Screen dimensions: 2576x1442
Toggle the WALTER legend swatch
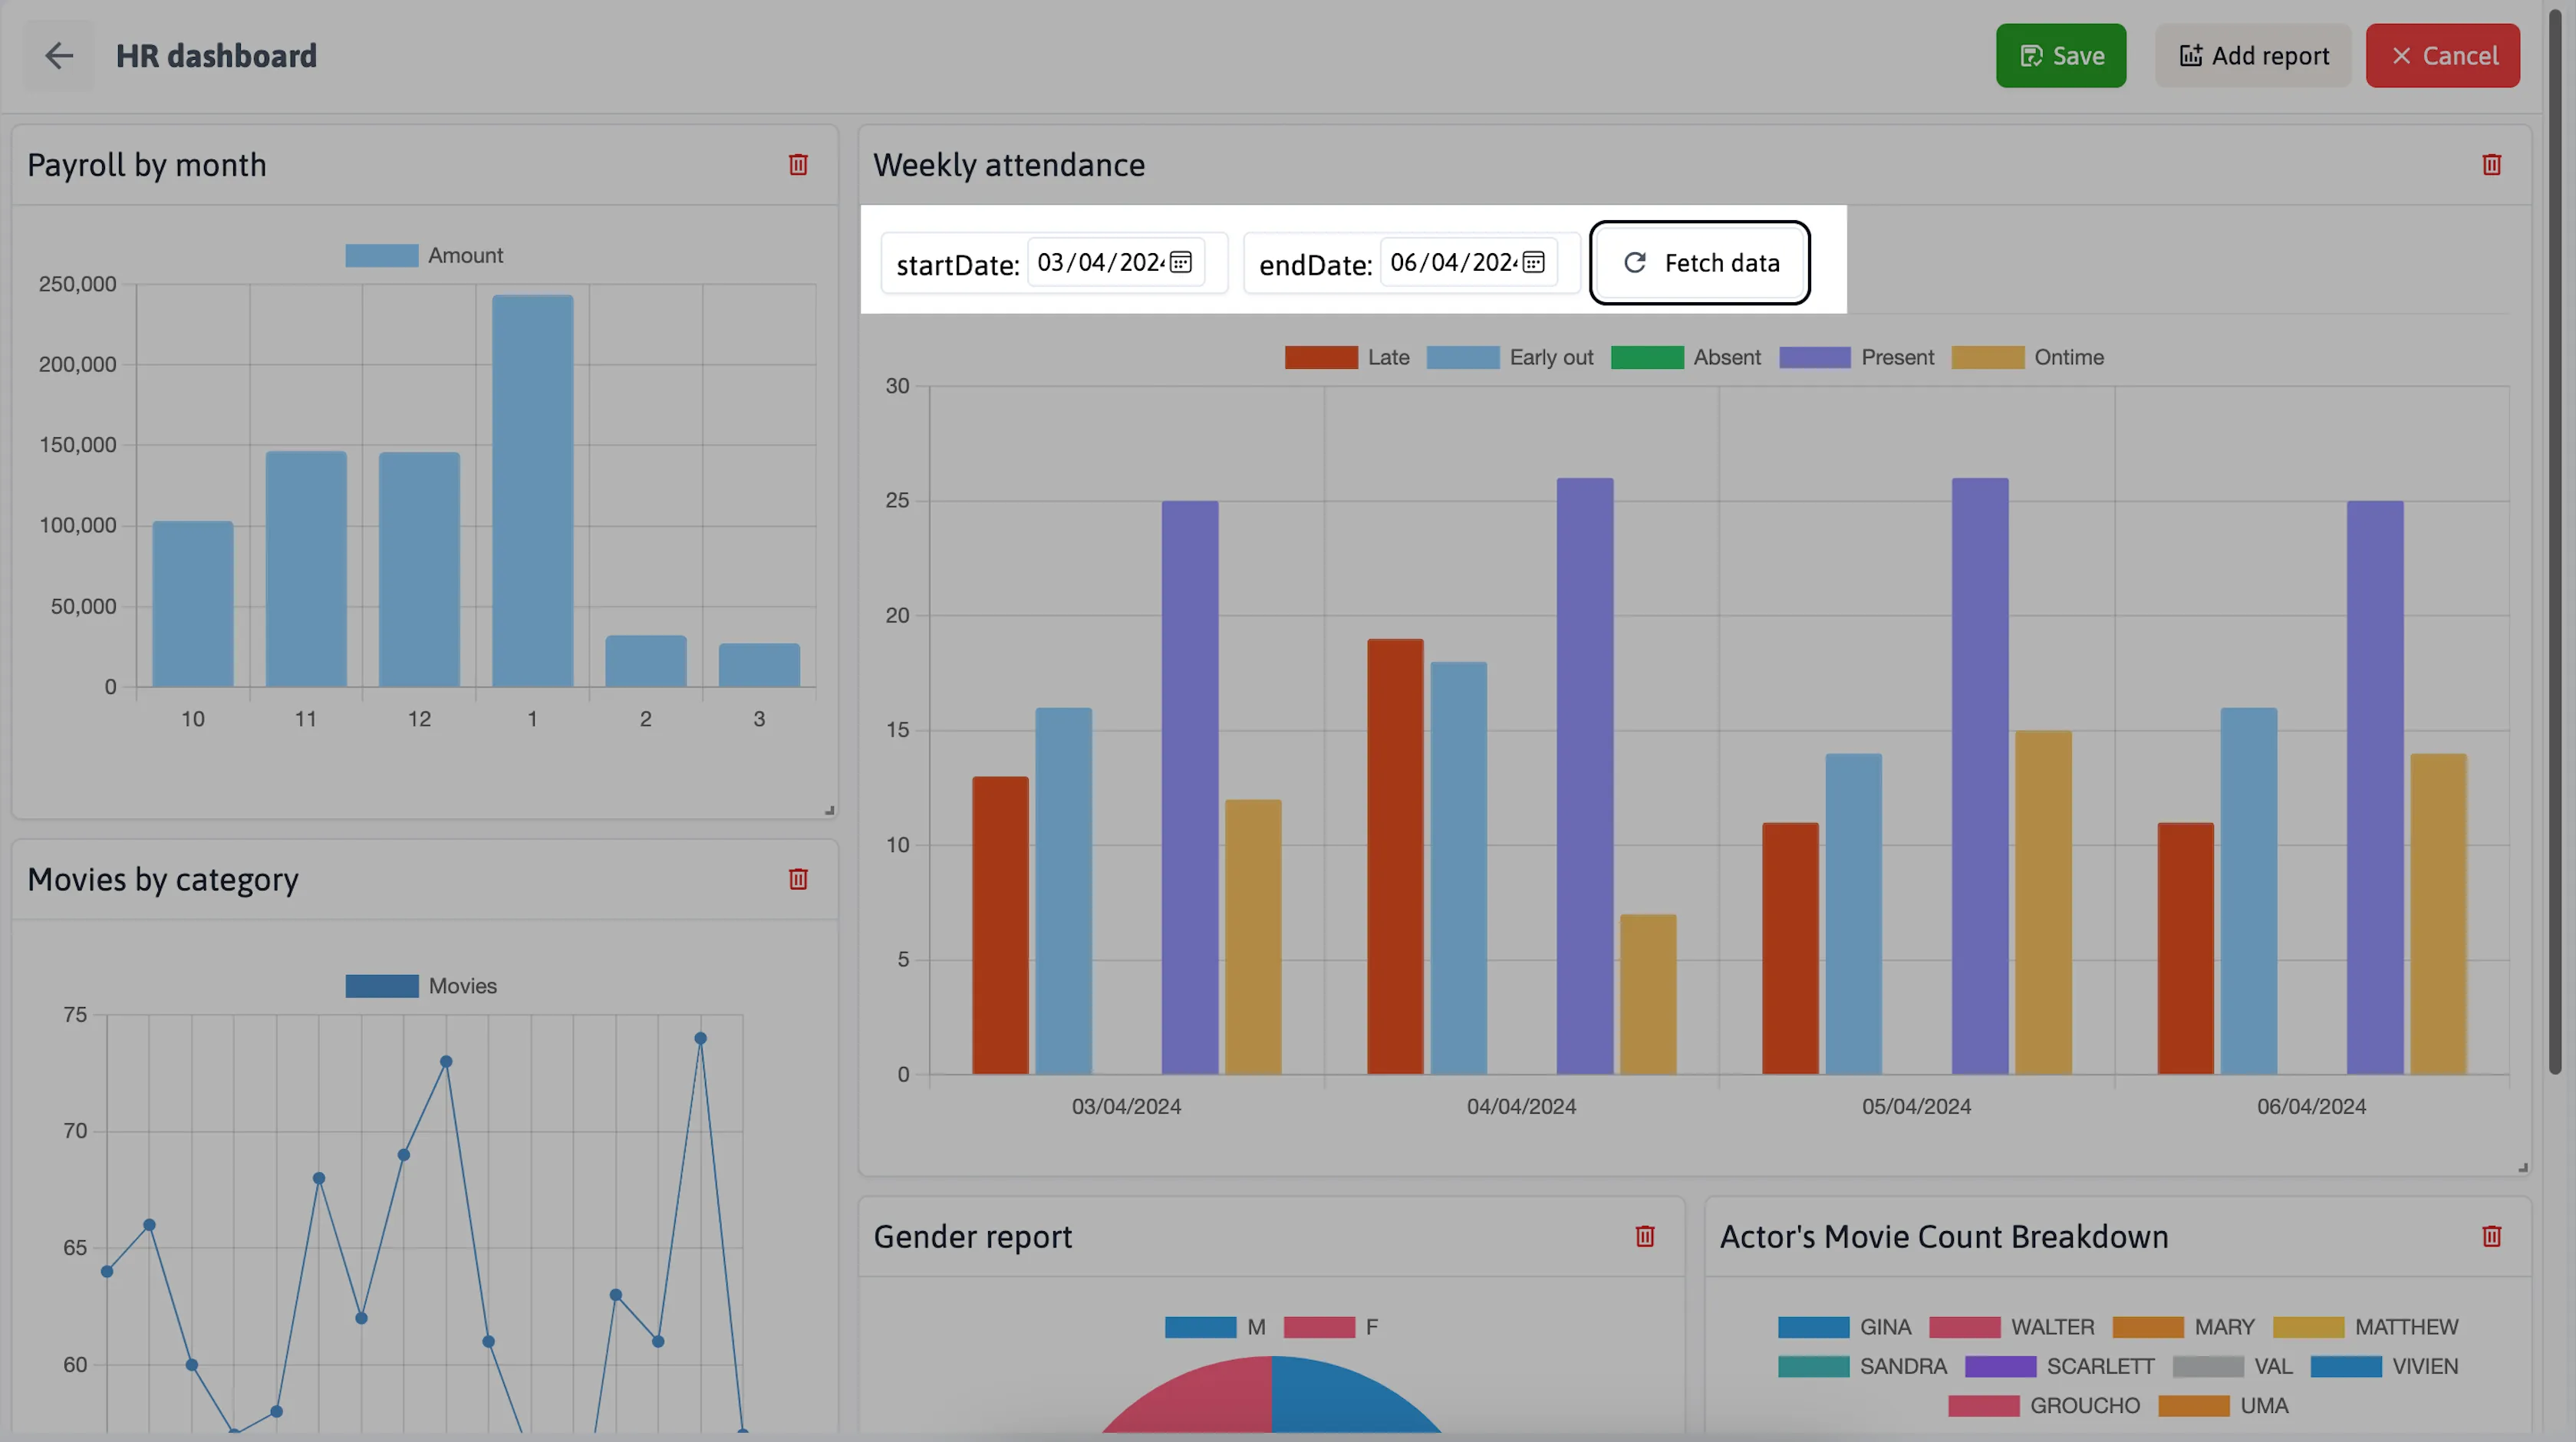tap(1965, 1327)
